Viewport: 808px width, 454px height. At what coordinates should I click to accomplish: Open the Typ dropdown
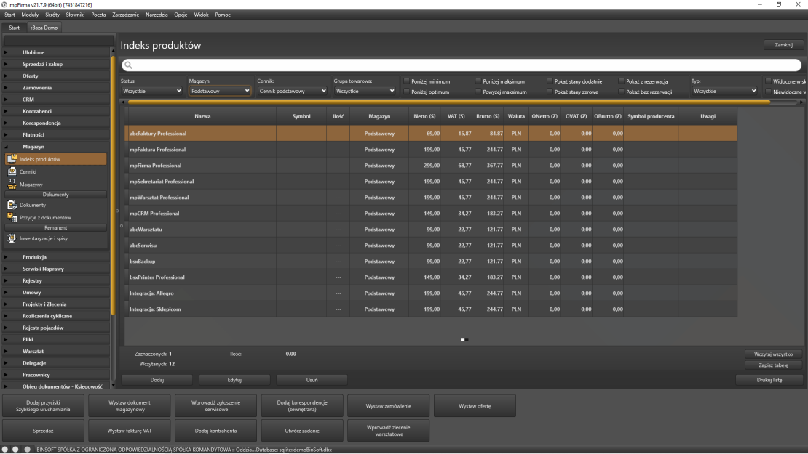[x=724, y=91]
